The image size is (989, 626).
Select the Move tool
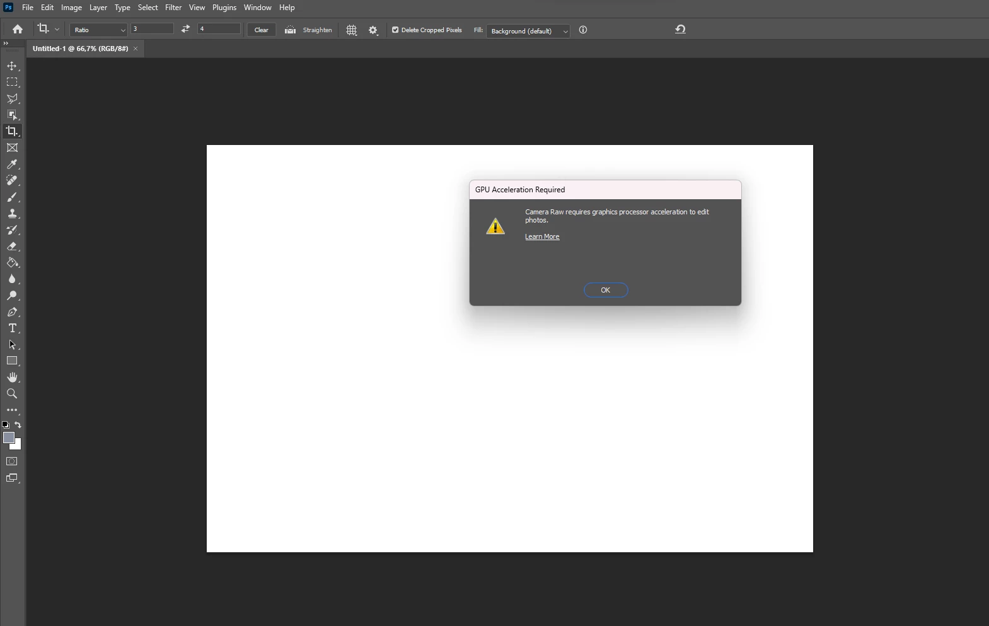pyautogui.click(x=12, y=66)
